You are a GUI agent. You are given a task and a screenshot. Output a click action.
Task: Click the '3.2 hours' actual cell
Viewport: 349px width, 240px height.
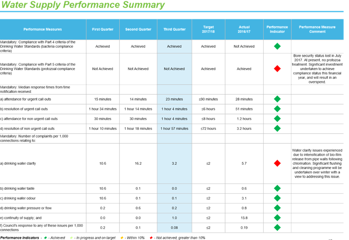[244, 129]
